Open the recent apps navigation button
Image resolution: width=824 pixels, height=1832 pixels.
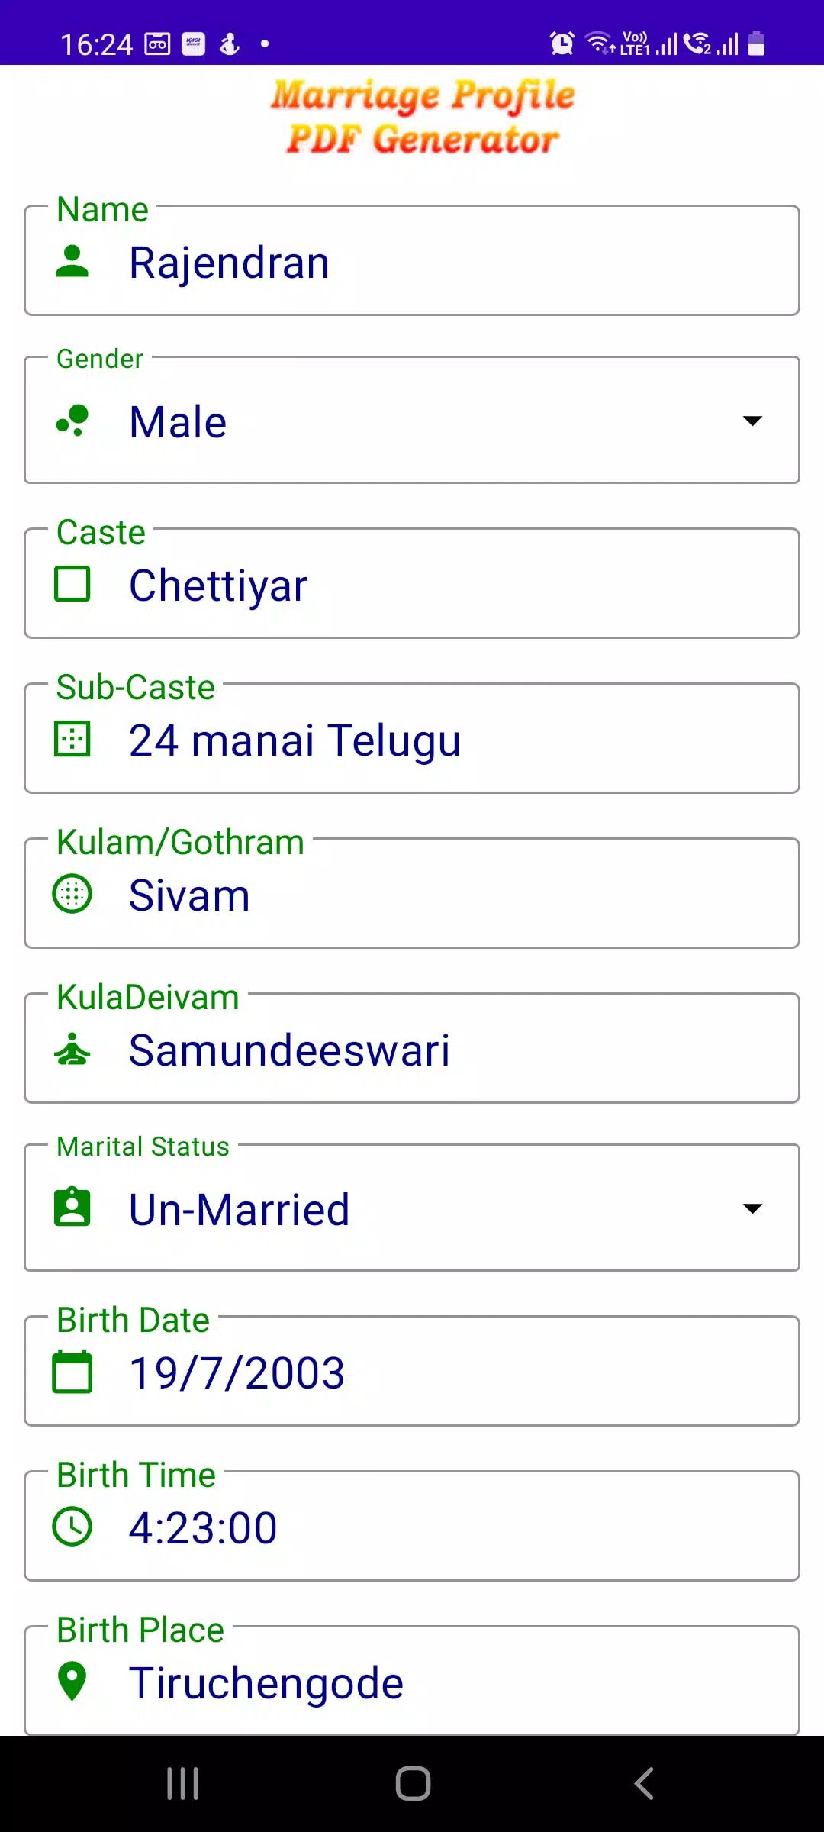point(183,1784)
